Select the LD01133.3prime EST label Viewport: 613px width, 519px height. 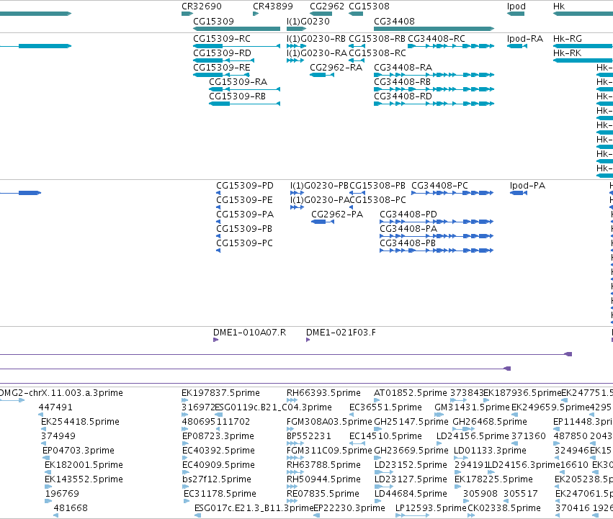click(x=490, y=451)
